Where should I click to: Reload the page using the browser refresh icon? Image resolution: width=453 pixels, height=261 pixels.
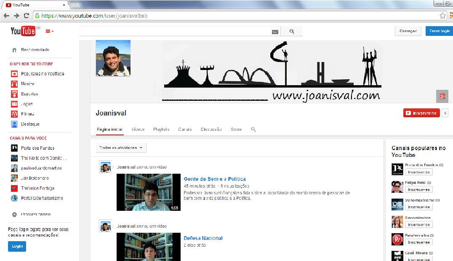coord(27,16)
